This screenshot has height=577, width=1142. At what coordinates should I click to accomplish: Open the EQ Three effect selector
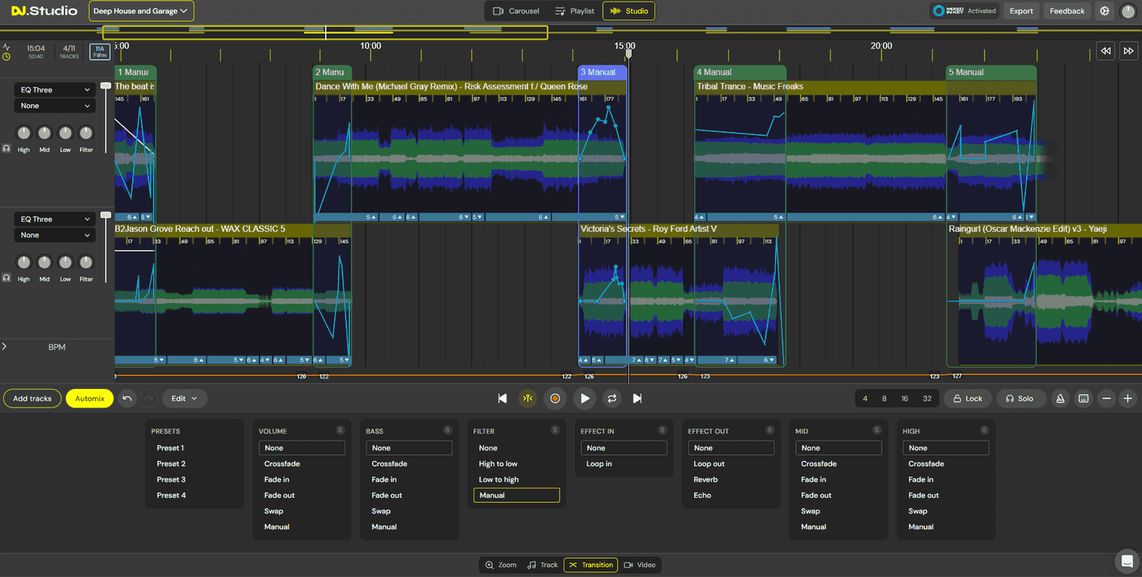(x=54, y=89)
